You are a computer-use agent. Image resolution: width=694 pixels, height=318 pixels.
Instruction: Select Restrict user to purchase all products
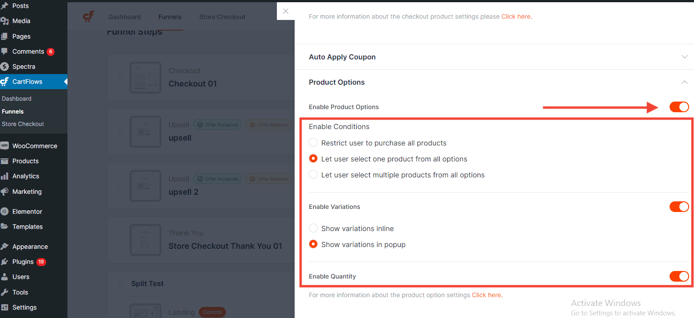click(x=313, y=143)
